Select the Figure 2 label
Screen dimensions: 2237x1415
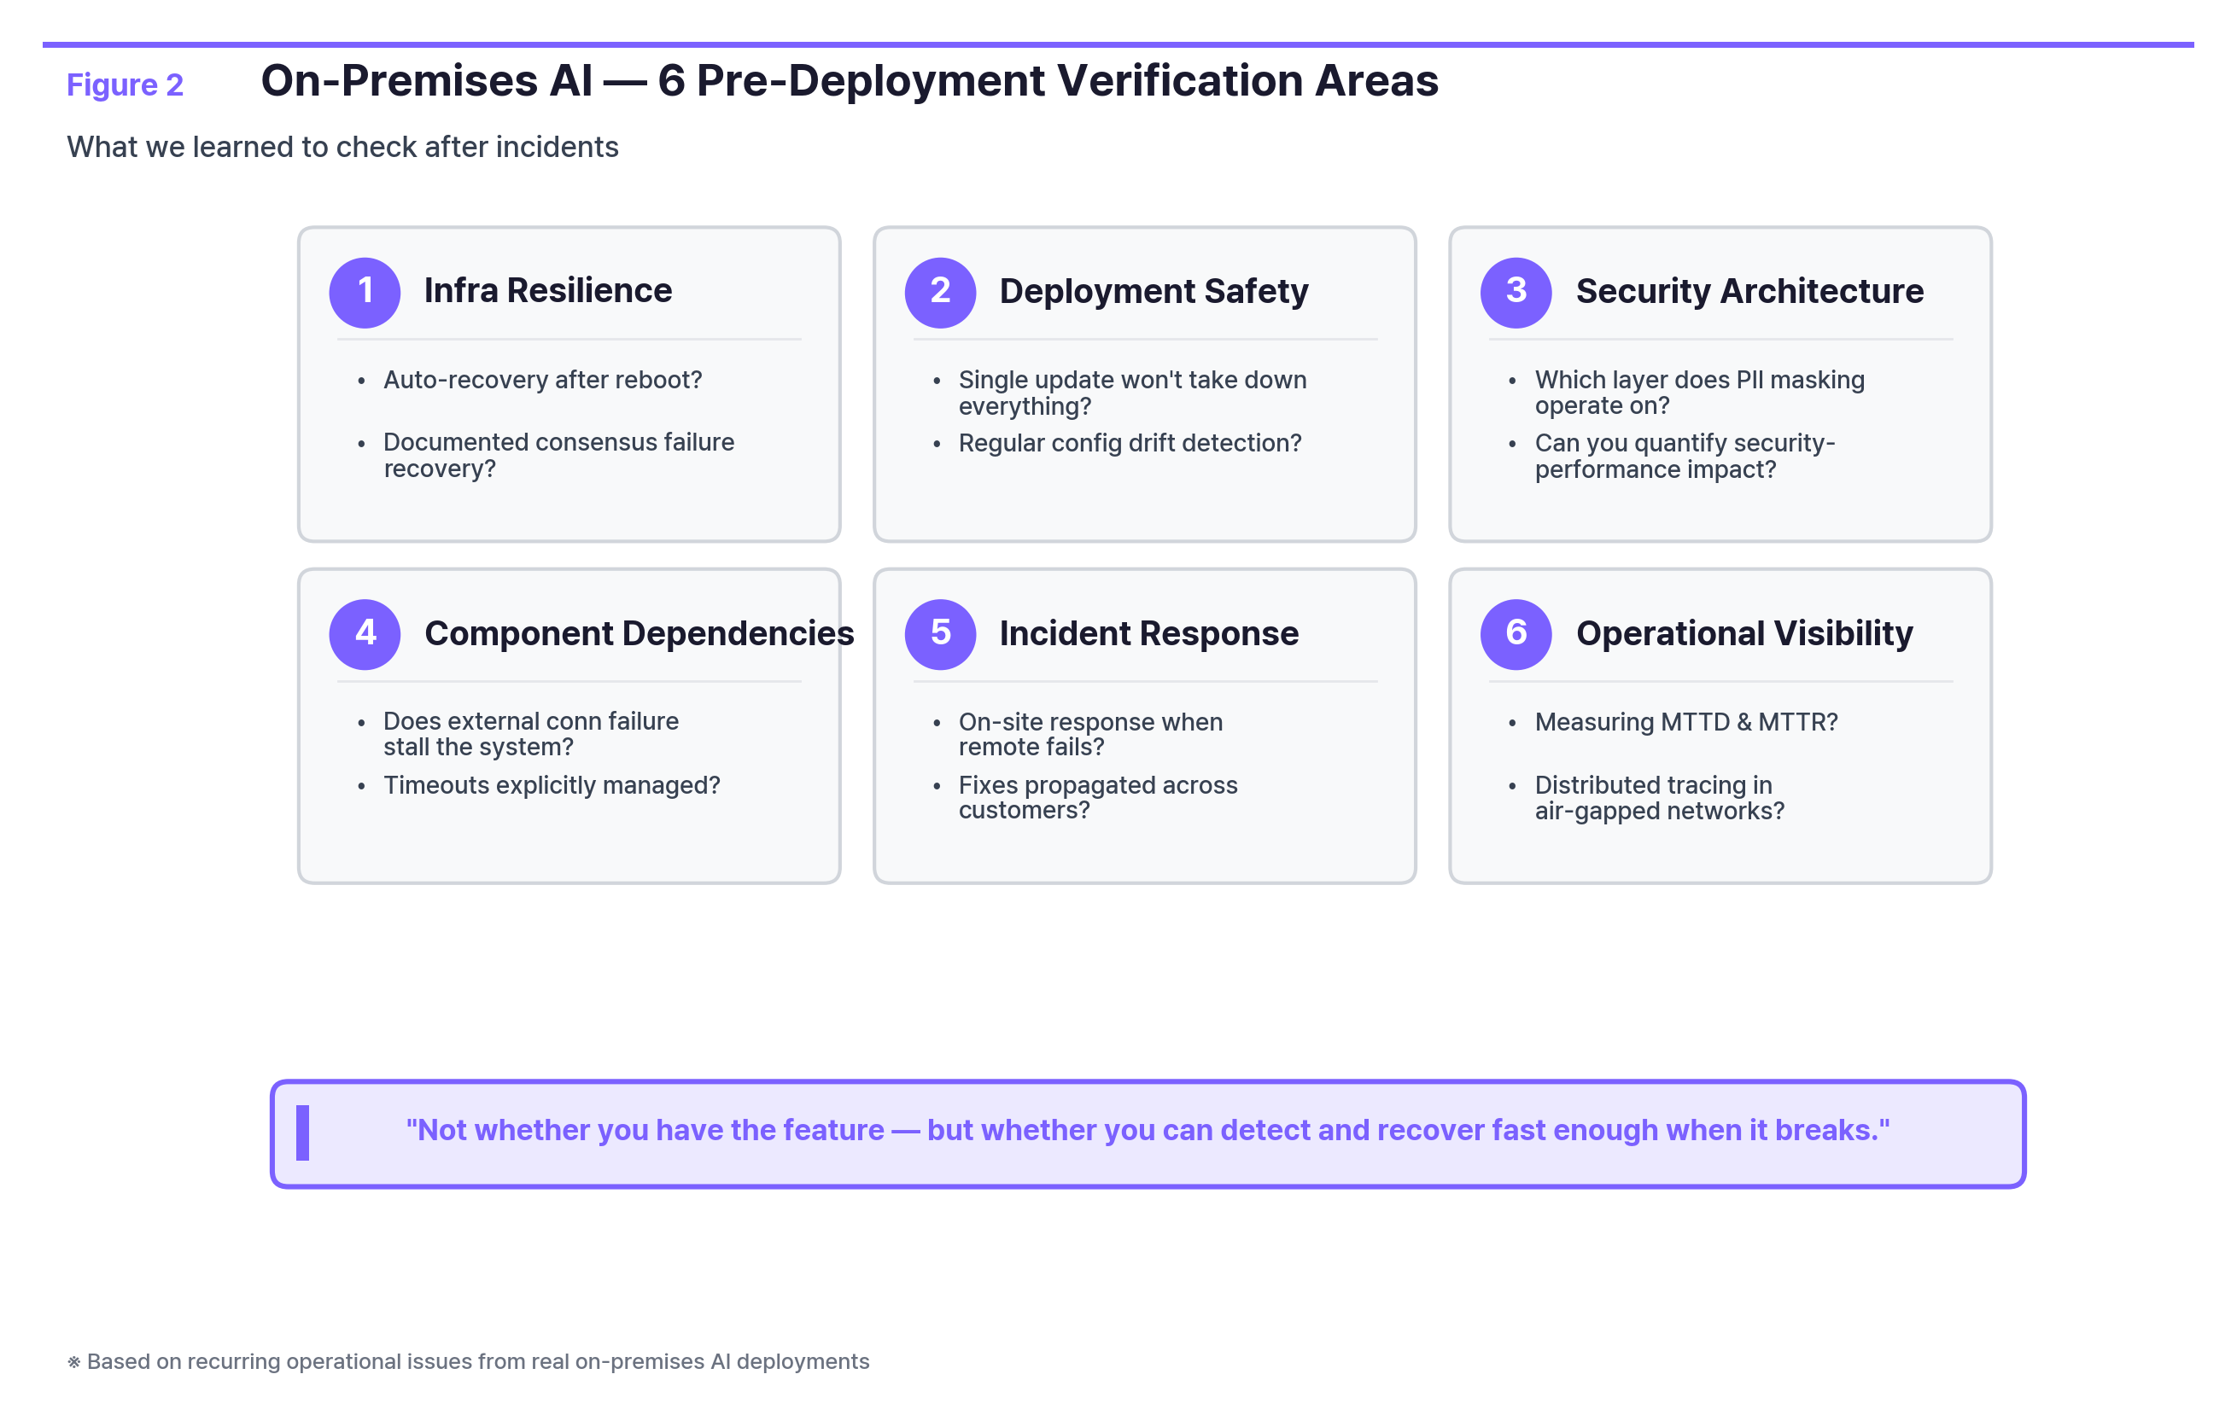[x=126, y=85]
